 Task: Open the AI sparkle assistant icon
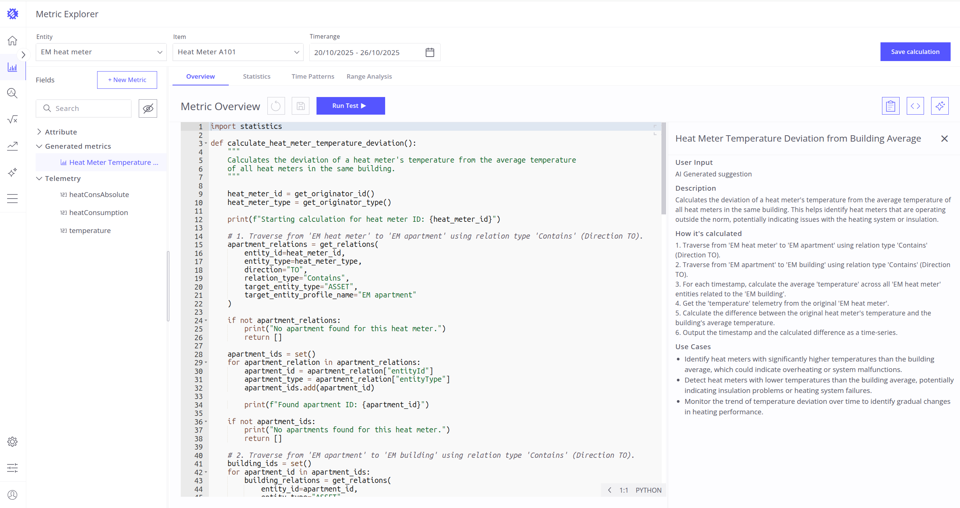939,106
